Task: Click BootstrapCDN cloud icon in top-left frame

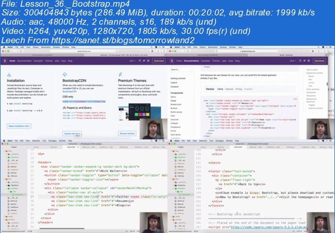Action: tap(65, 75)
